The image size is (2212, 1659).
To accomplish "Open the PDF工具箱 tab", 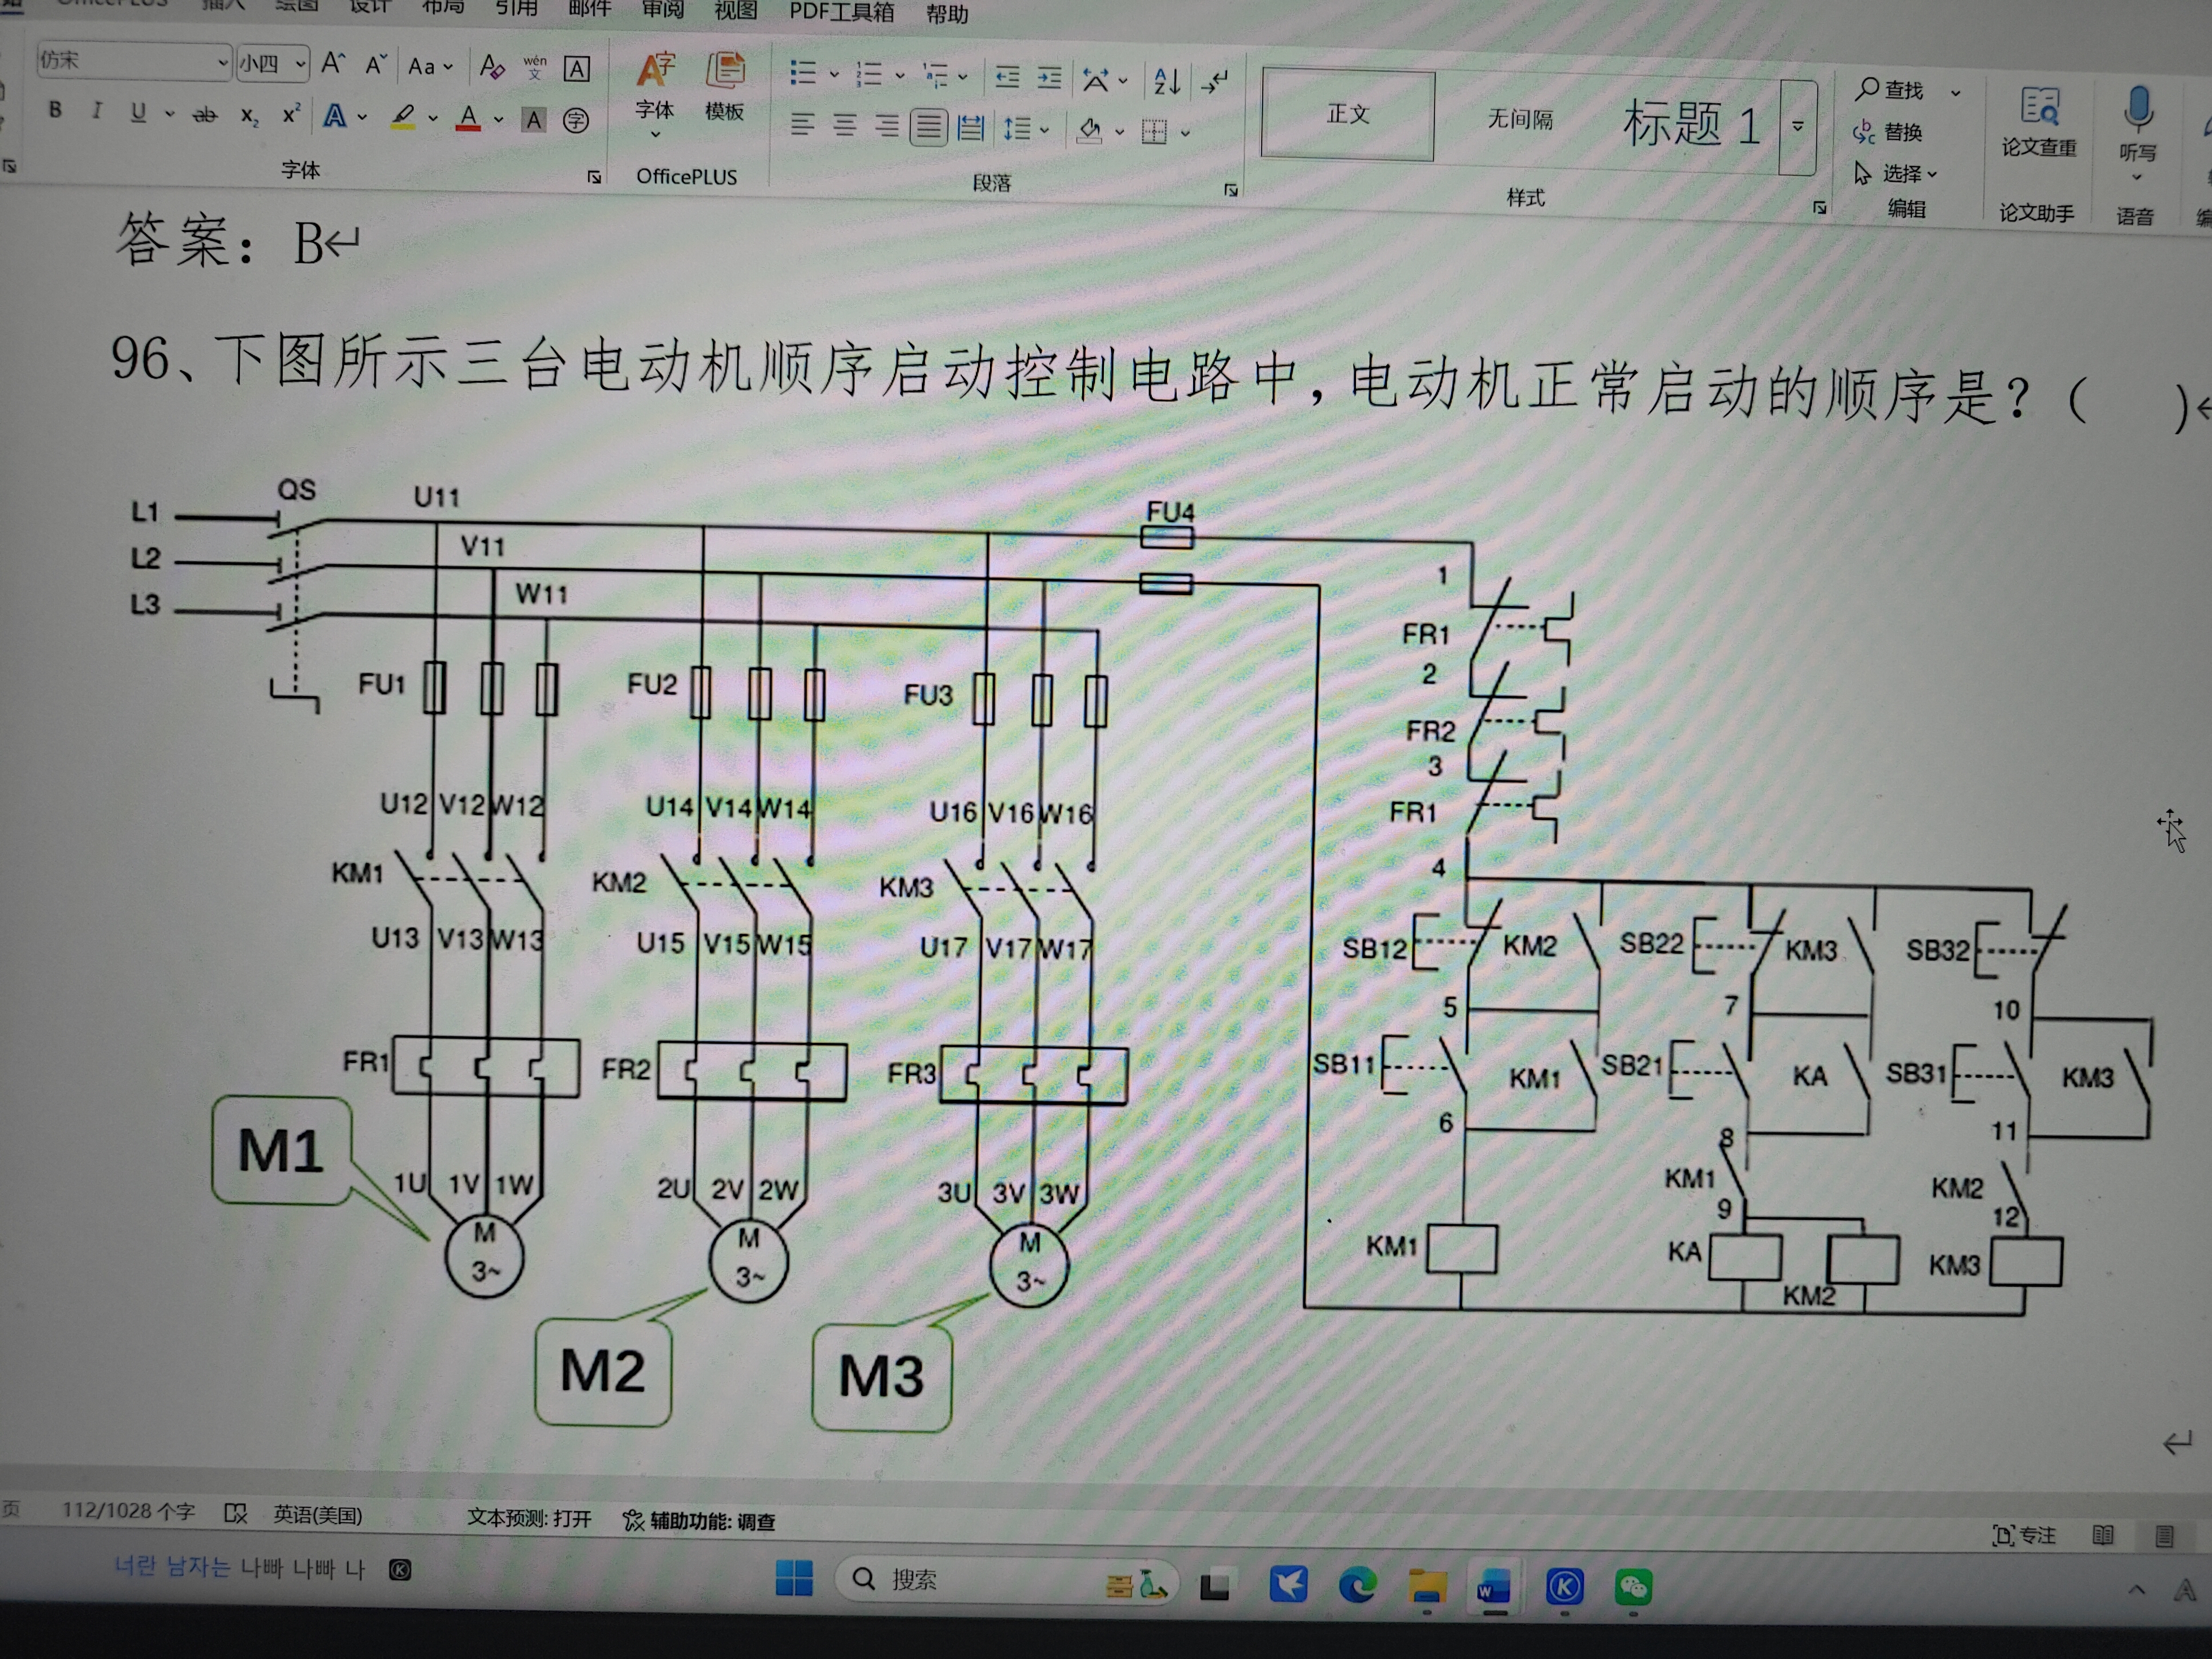I will tap(841, 12).
